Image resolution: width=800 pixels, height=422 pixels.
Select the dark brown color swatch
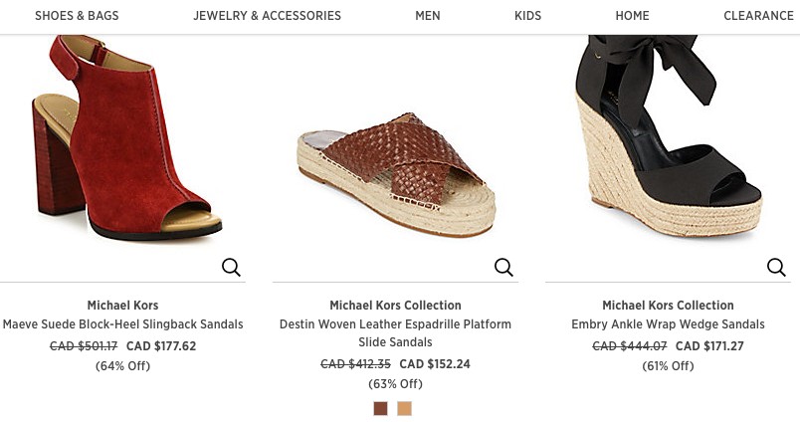[380, 408]
